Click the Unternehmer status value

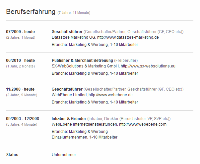click(64, 155)
